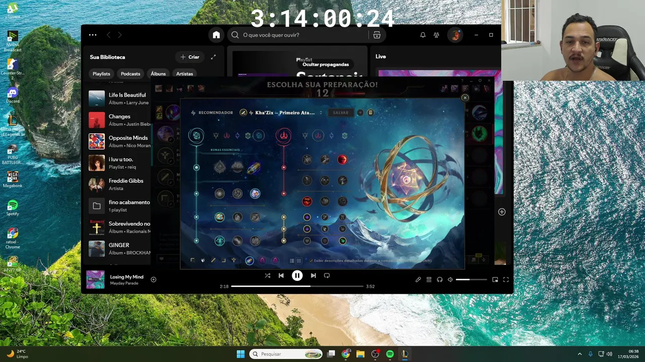The height and width of the screenshot is (362, 645).
Task: Switch rune panel to list view
Action: pyautogui.click(x=292, y=260)
